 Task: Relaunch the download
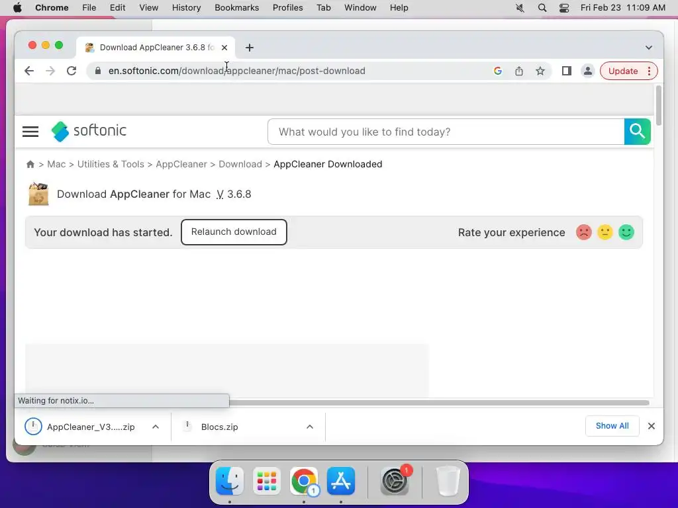(x=234, y=232)
